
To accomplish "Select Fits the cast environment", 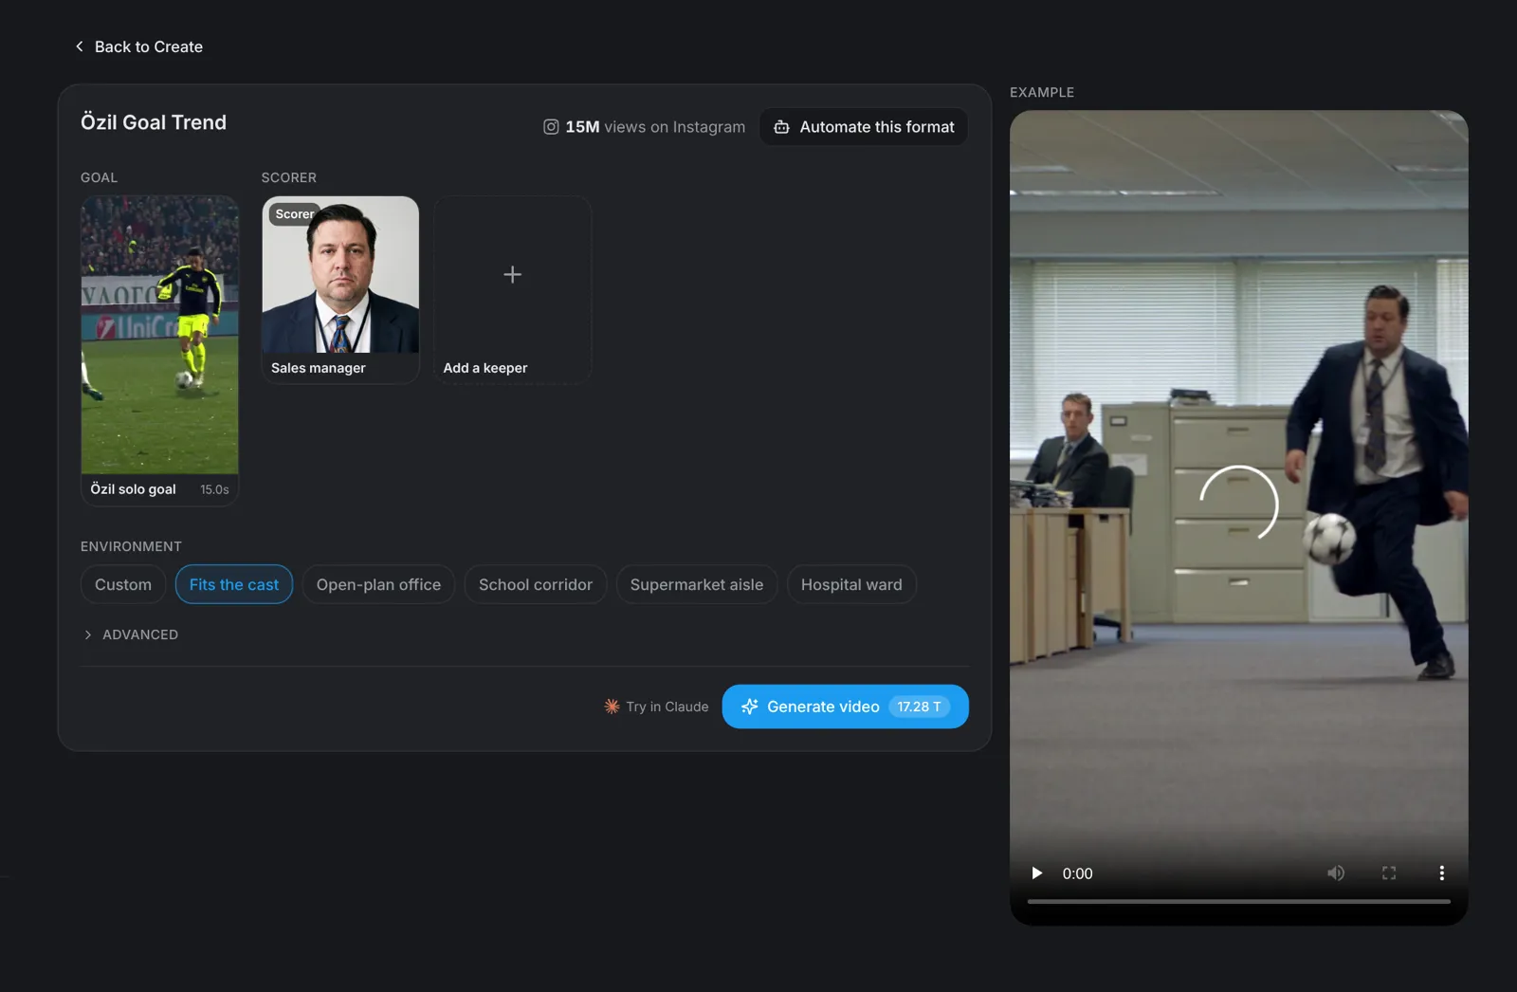I will point(234,584).
